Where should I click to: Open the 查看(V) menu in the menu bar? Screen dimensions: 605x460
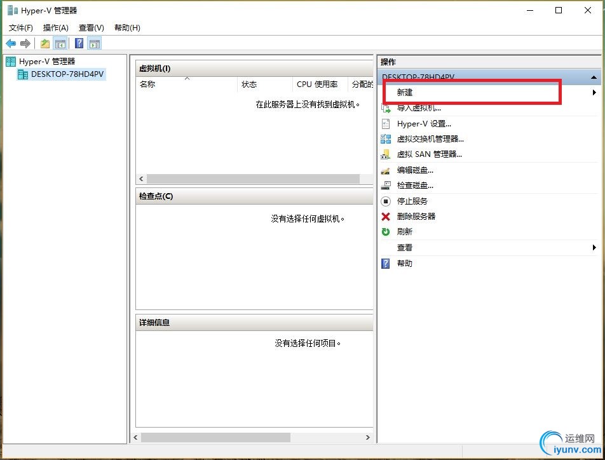tap(92, 28)
